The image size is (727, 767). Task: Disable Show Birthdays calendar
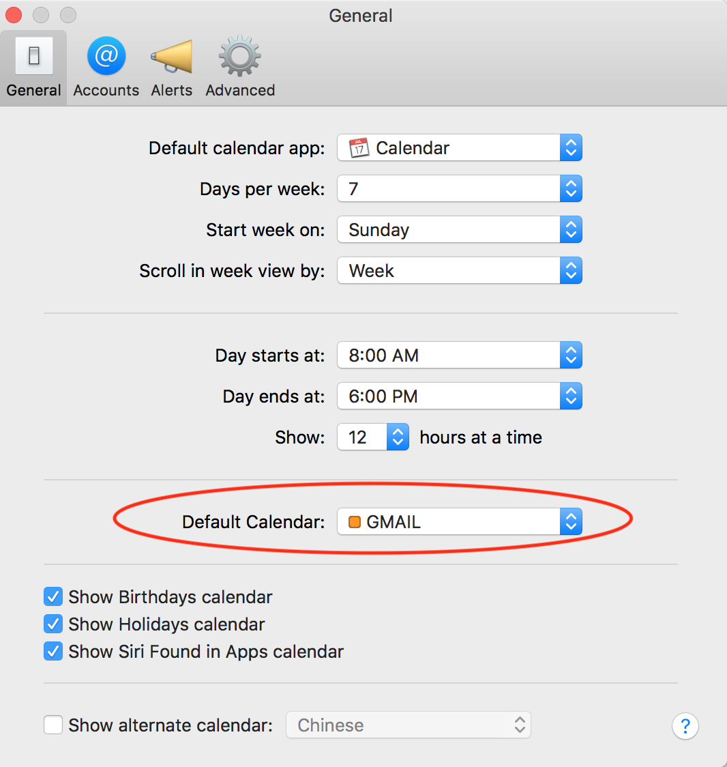coord(53,596)
